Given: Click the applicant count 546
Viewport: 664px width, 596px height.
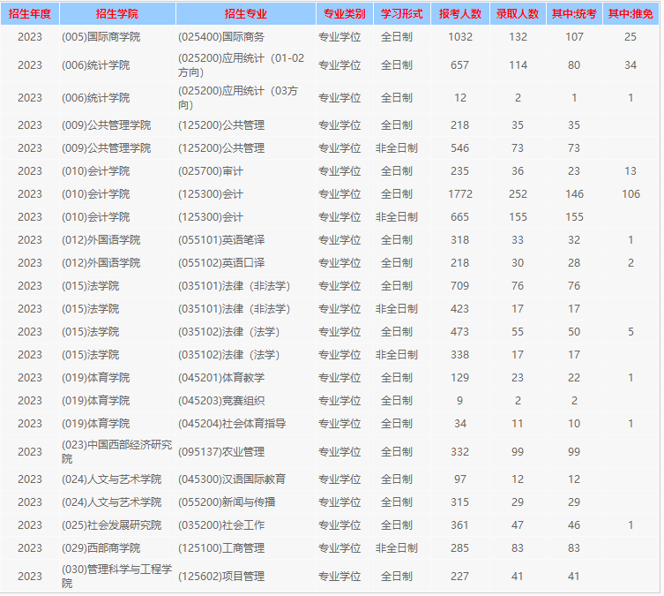Looking at the screenshot, I should coord(460,148).
